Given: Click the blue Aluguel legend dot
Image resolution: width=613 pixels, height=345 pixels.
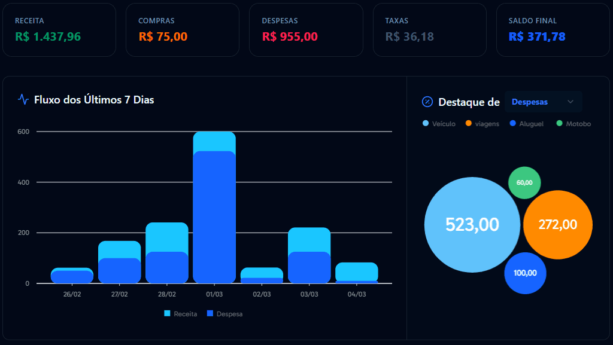Looking at the screenshot, I should pyautogui.click(x=512, y=124).
